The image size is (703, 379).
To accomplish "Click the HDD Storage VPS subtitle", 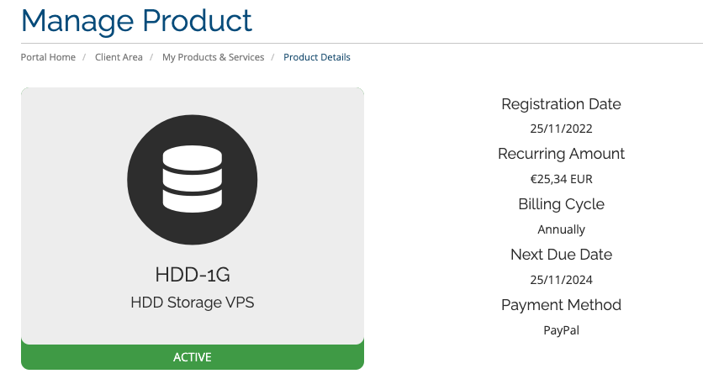I will [193, 303].
